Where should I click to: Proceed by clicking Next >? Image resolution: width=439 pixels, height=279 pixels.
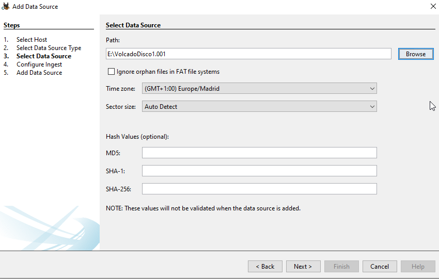303,267
